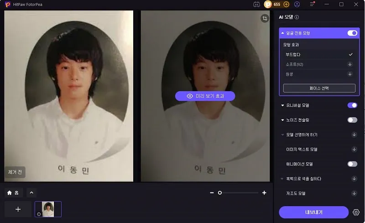The height and width of the screenshot is (223, 365).
Task: Click the info icon beside AI 모델
Action: point(297,17)
